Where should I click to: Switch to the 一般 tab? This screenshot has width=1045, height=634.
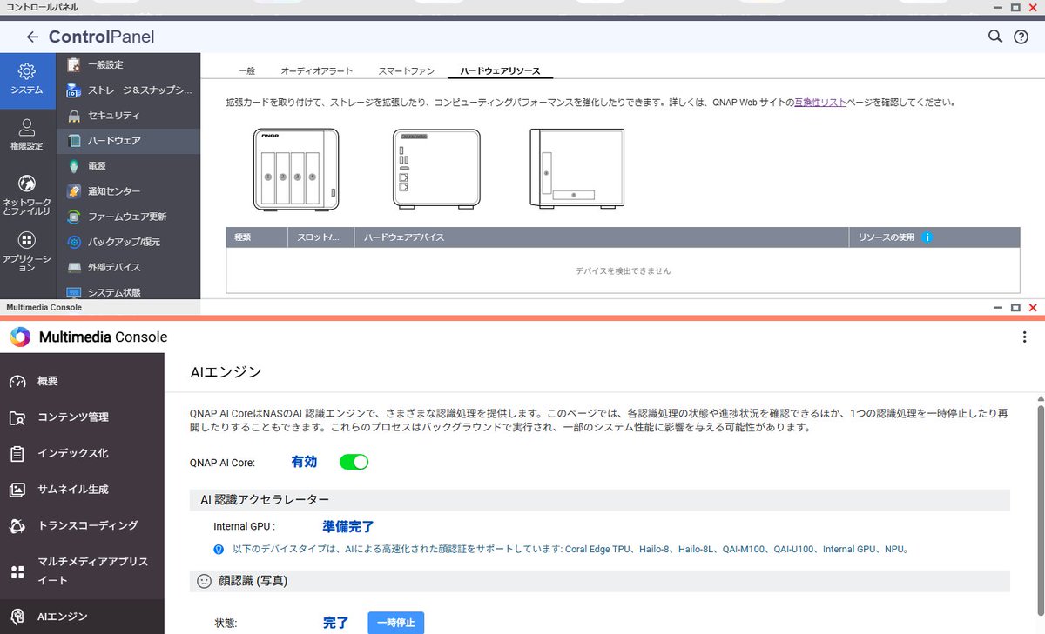tap(246, 70)
